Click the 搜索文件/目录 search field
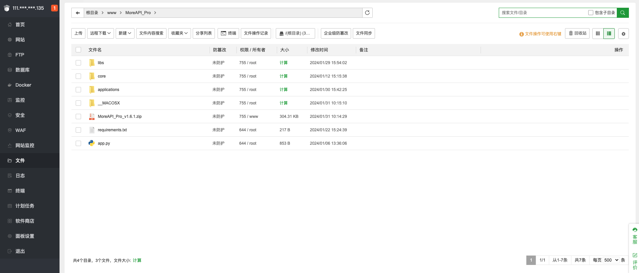This screenshot has width=639, height=273. tap(542, 13)
